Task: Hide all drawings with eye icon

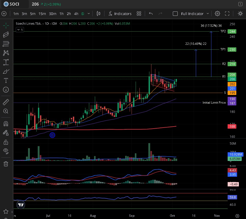Action: coord(6,151)
